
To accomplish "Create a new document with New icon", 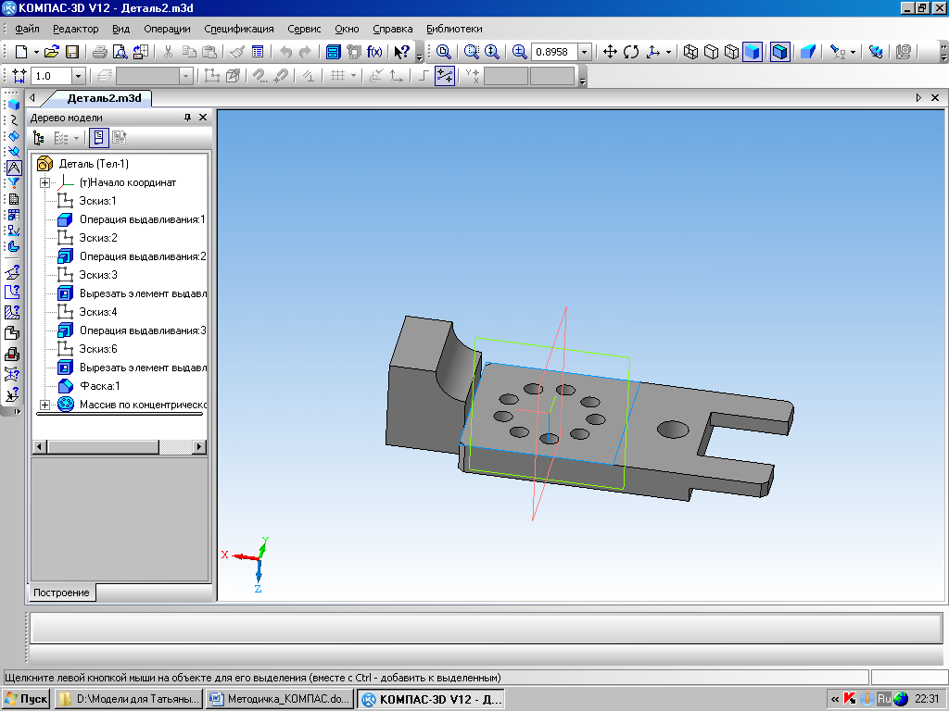I will coord(21,52).
